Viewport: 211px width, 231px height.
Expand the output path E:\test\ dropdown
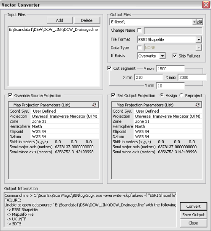195,22
